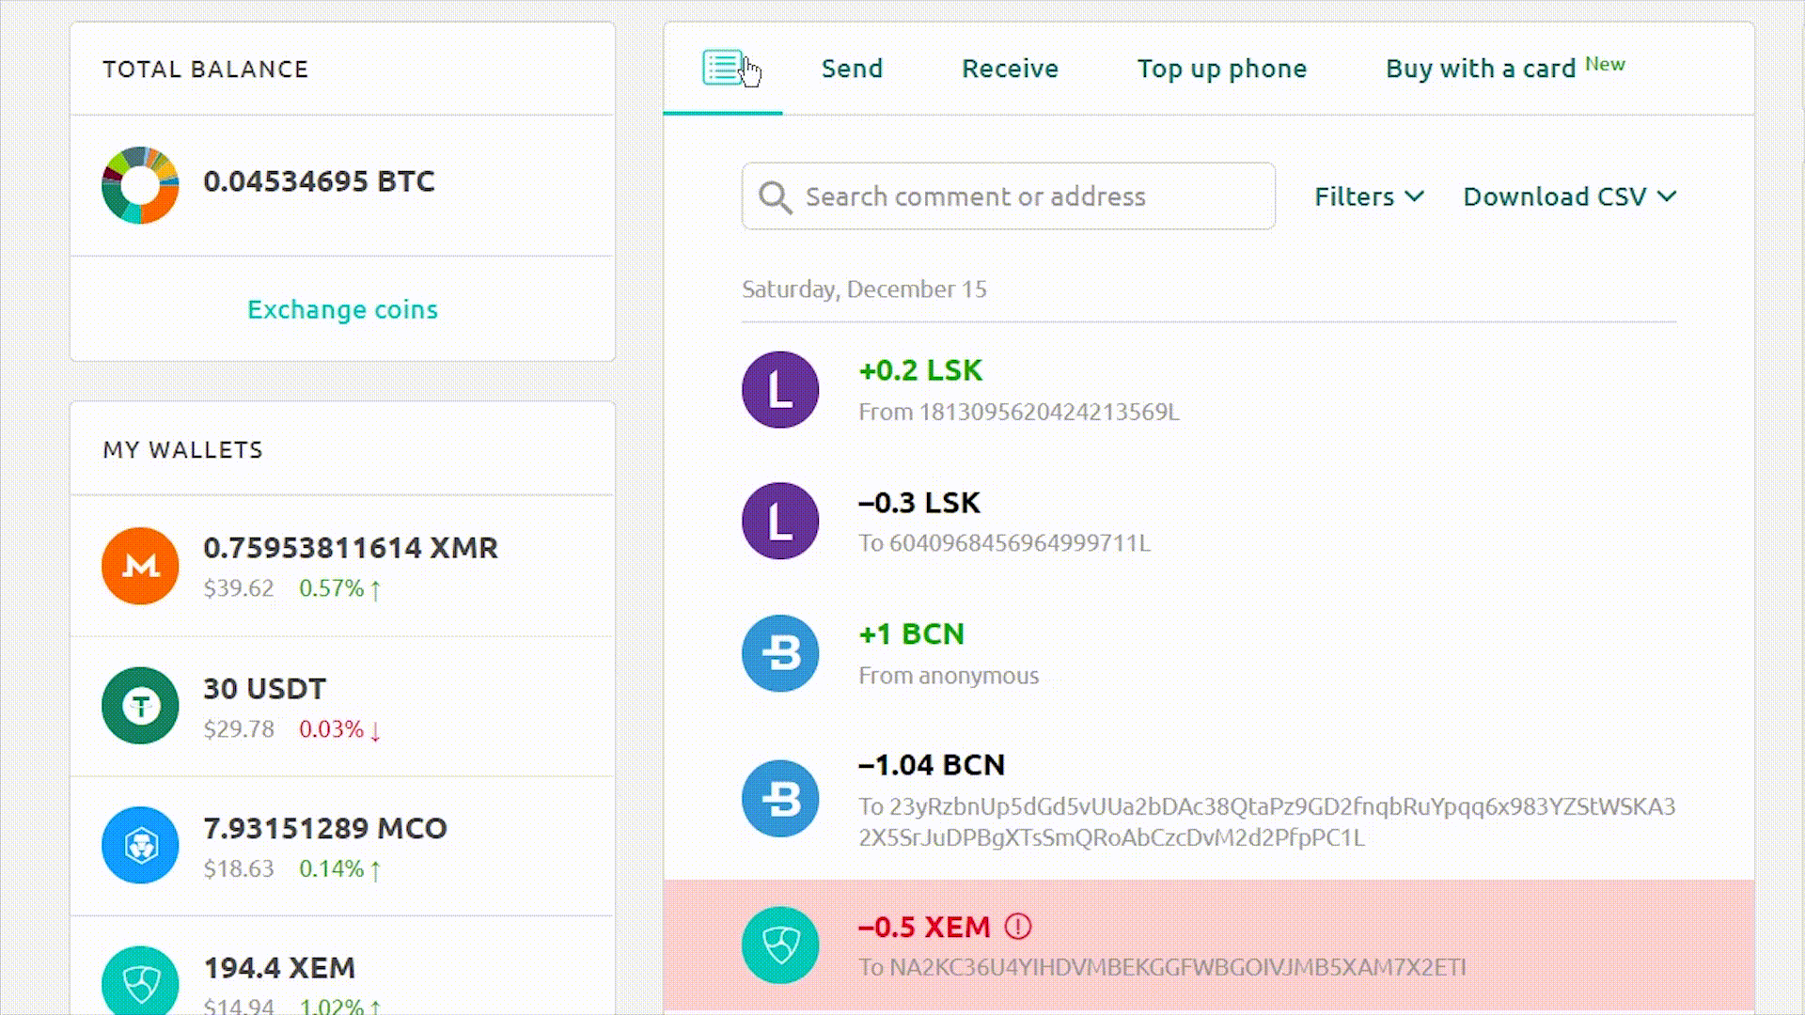
Task: Select the LSK received transaction row
Action: click(1209, 389)
